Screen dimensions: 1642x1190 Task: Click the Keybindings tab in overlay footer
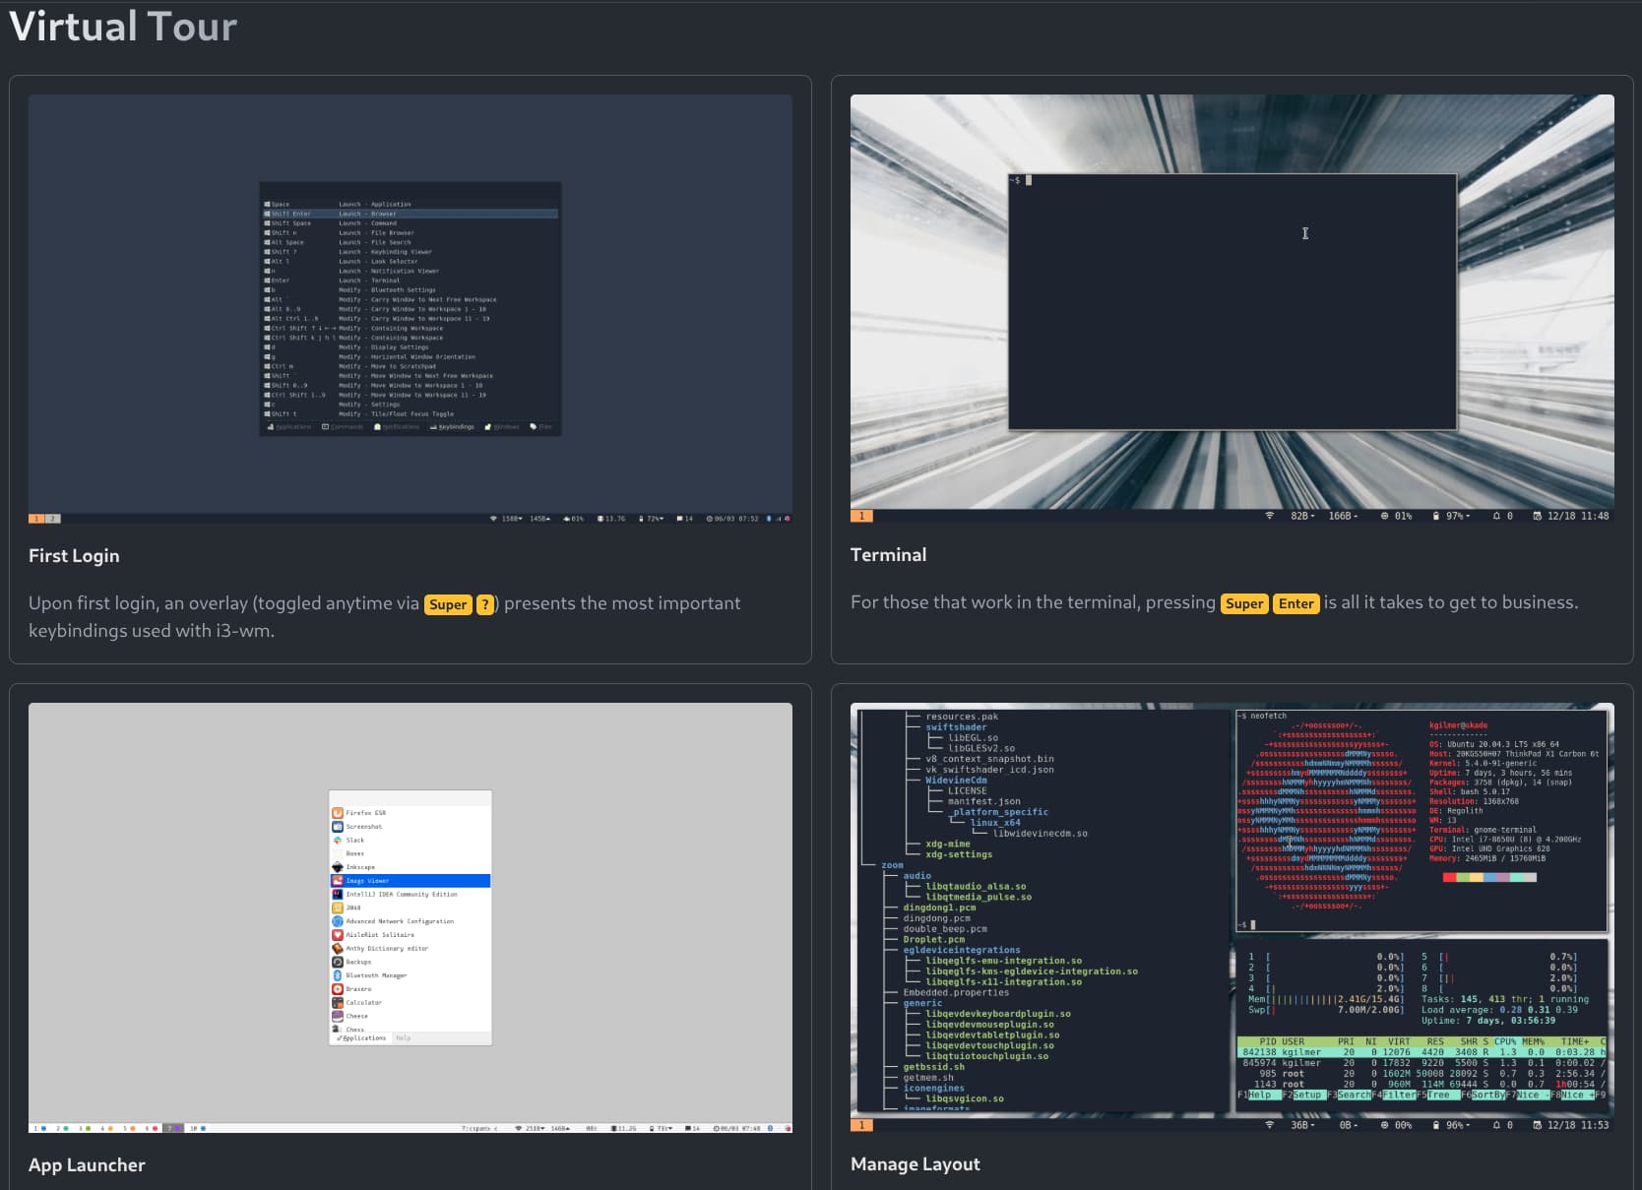452,426
